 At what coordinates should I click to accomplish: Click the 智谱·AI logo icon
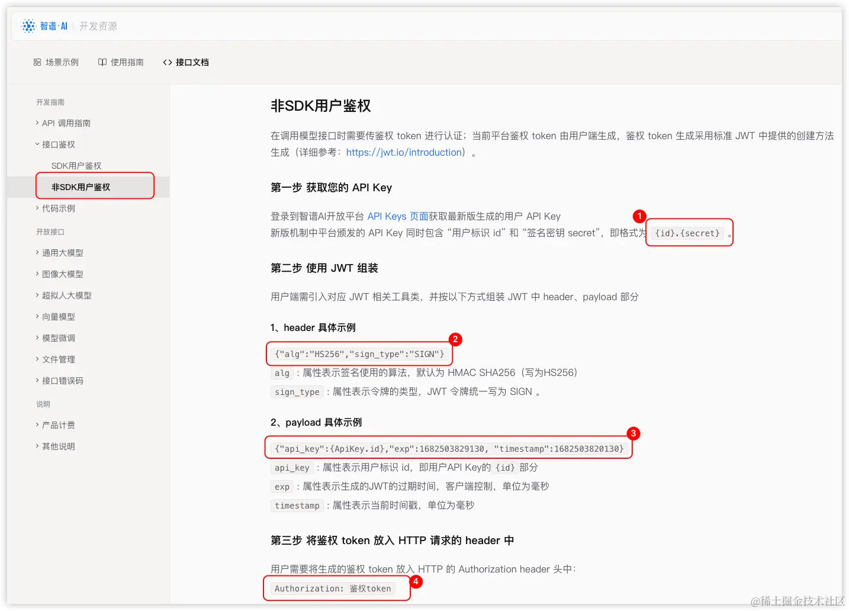pos(28,26)
